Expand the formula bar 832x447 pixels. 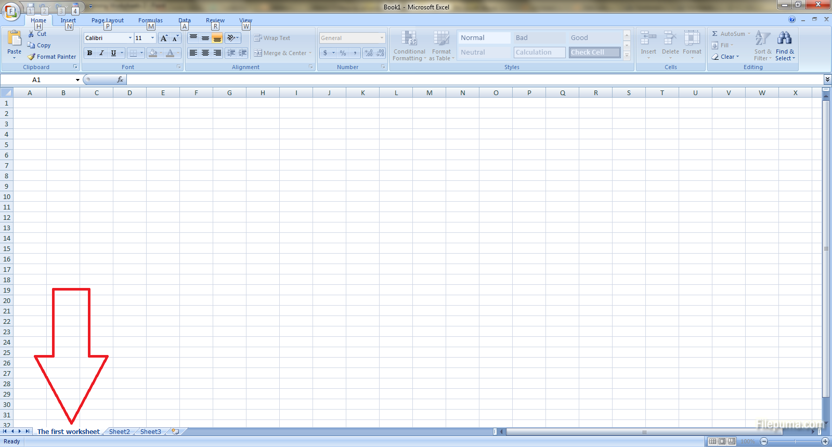(x=827, y=80)
